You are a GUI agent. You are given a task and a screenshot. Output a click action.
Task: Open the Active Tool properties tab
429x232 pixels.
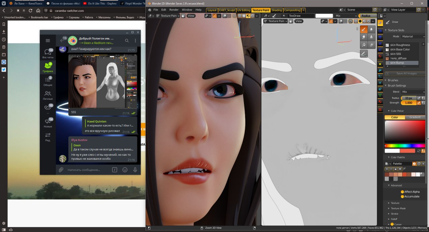coord(380,23)
